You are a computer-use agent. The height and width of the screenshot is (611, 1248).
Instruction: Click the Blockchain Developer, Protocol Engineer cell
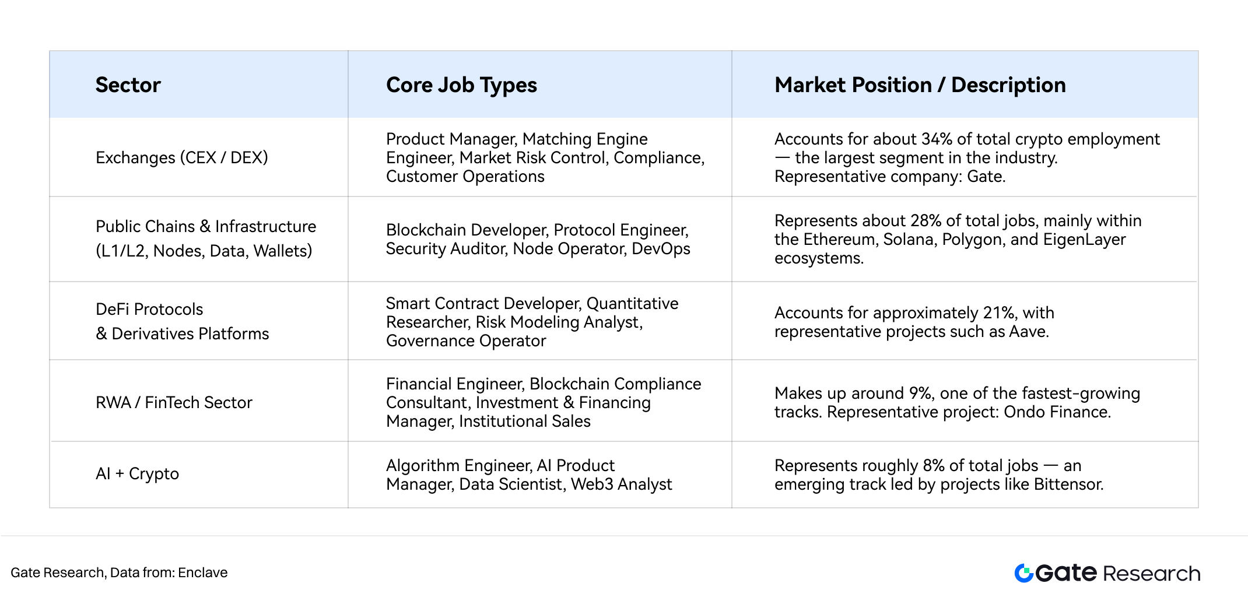coord(538,239)
